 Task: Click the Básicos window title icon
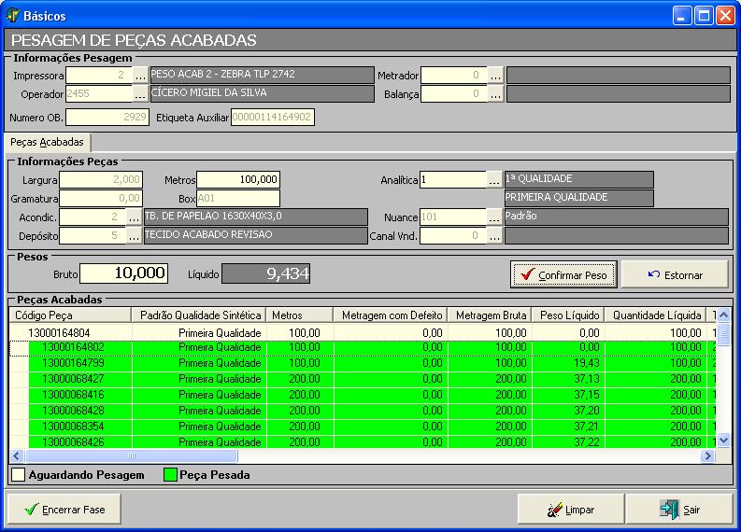click(14, 16)
